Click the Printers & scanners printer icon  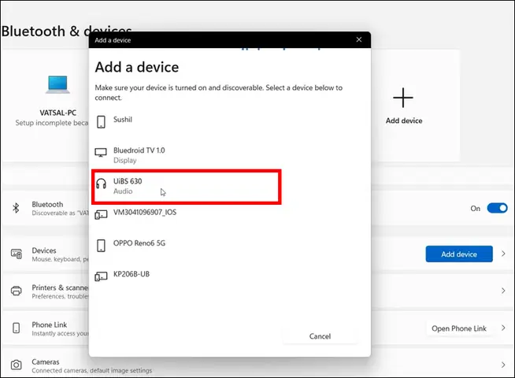[17, 291]
